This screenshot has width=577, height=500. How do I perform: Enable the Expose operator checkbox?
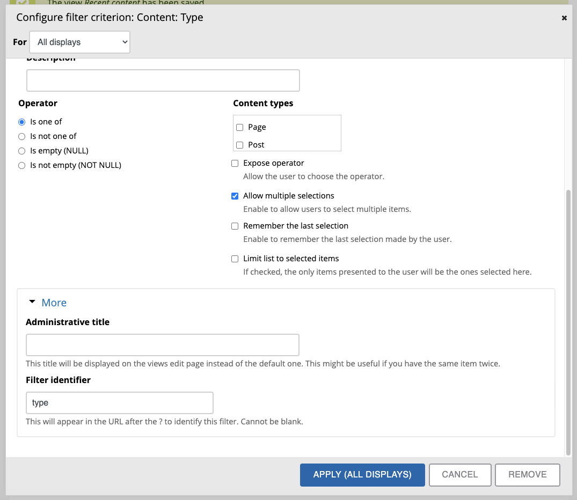click(235, 163)
